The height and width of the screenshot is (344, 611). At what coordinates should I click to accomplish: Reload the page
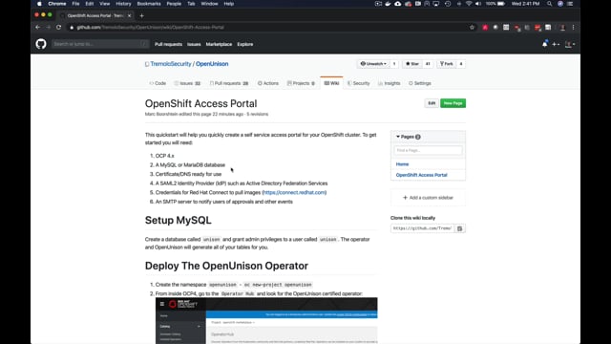coord(59,28)
